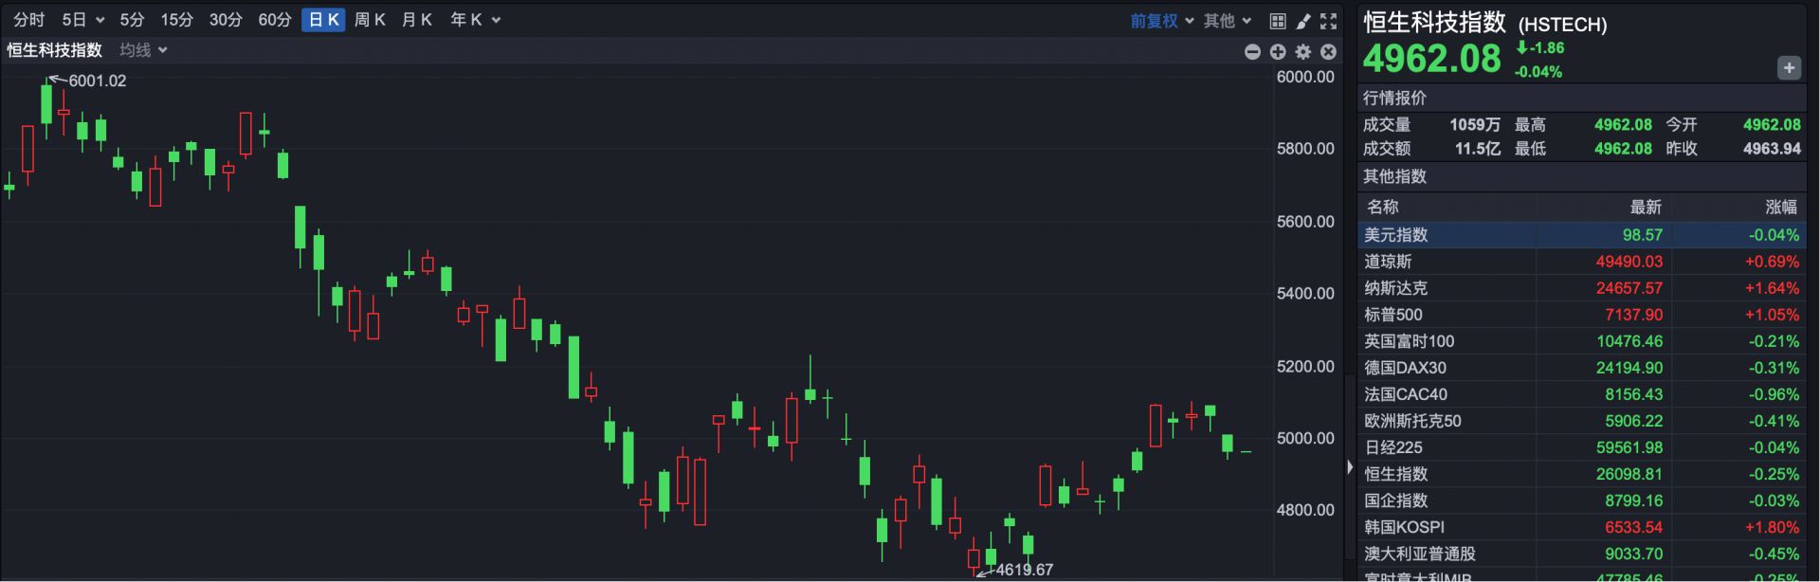
Task: Expand the 其他 options dropdown
Action: [x=1247, y=21]
